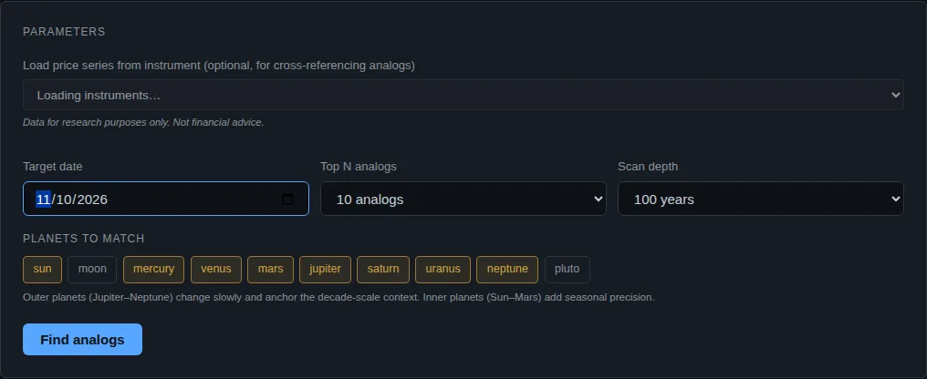
Task: Select the day 10 in Target date
Action: (64, 200)
